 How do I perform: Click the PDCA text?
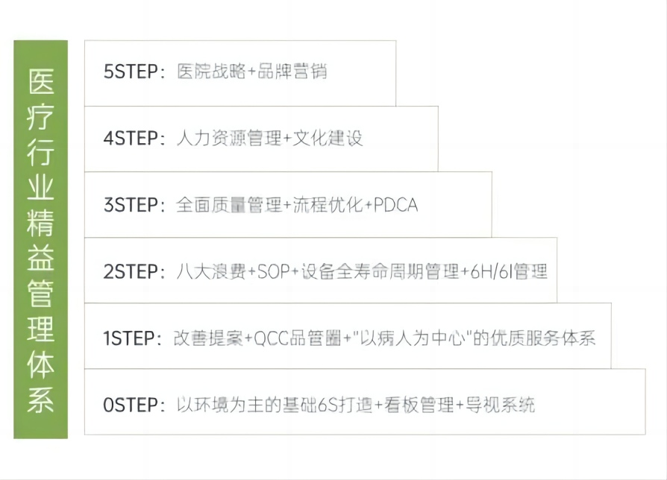(x=395, y=204)
